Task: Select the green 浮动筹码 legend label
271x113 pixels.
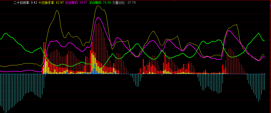Action: 95,3
